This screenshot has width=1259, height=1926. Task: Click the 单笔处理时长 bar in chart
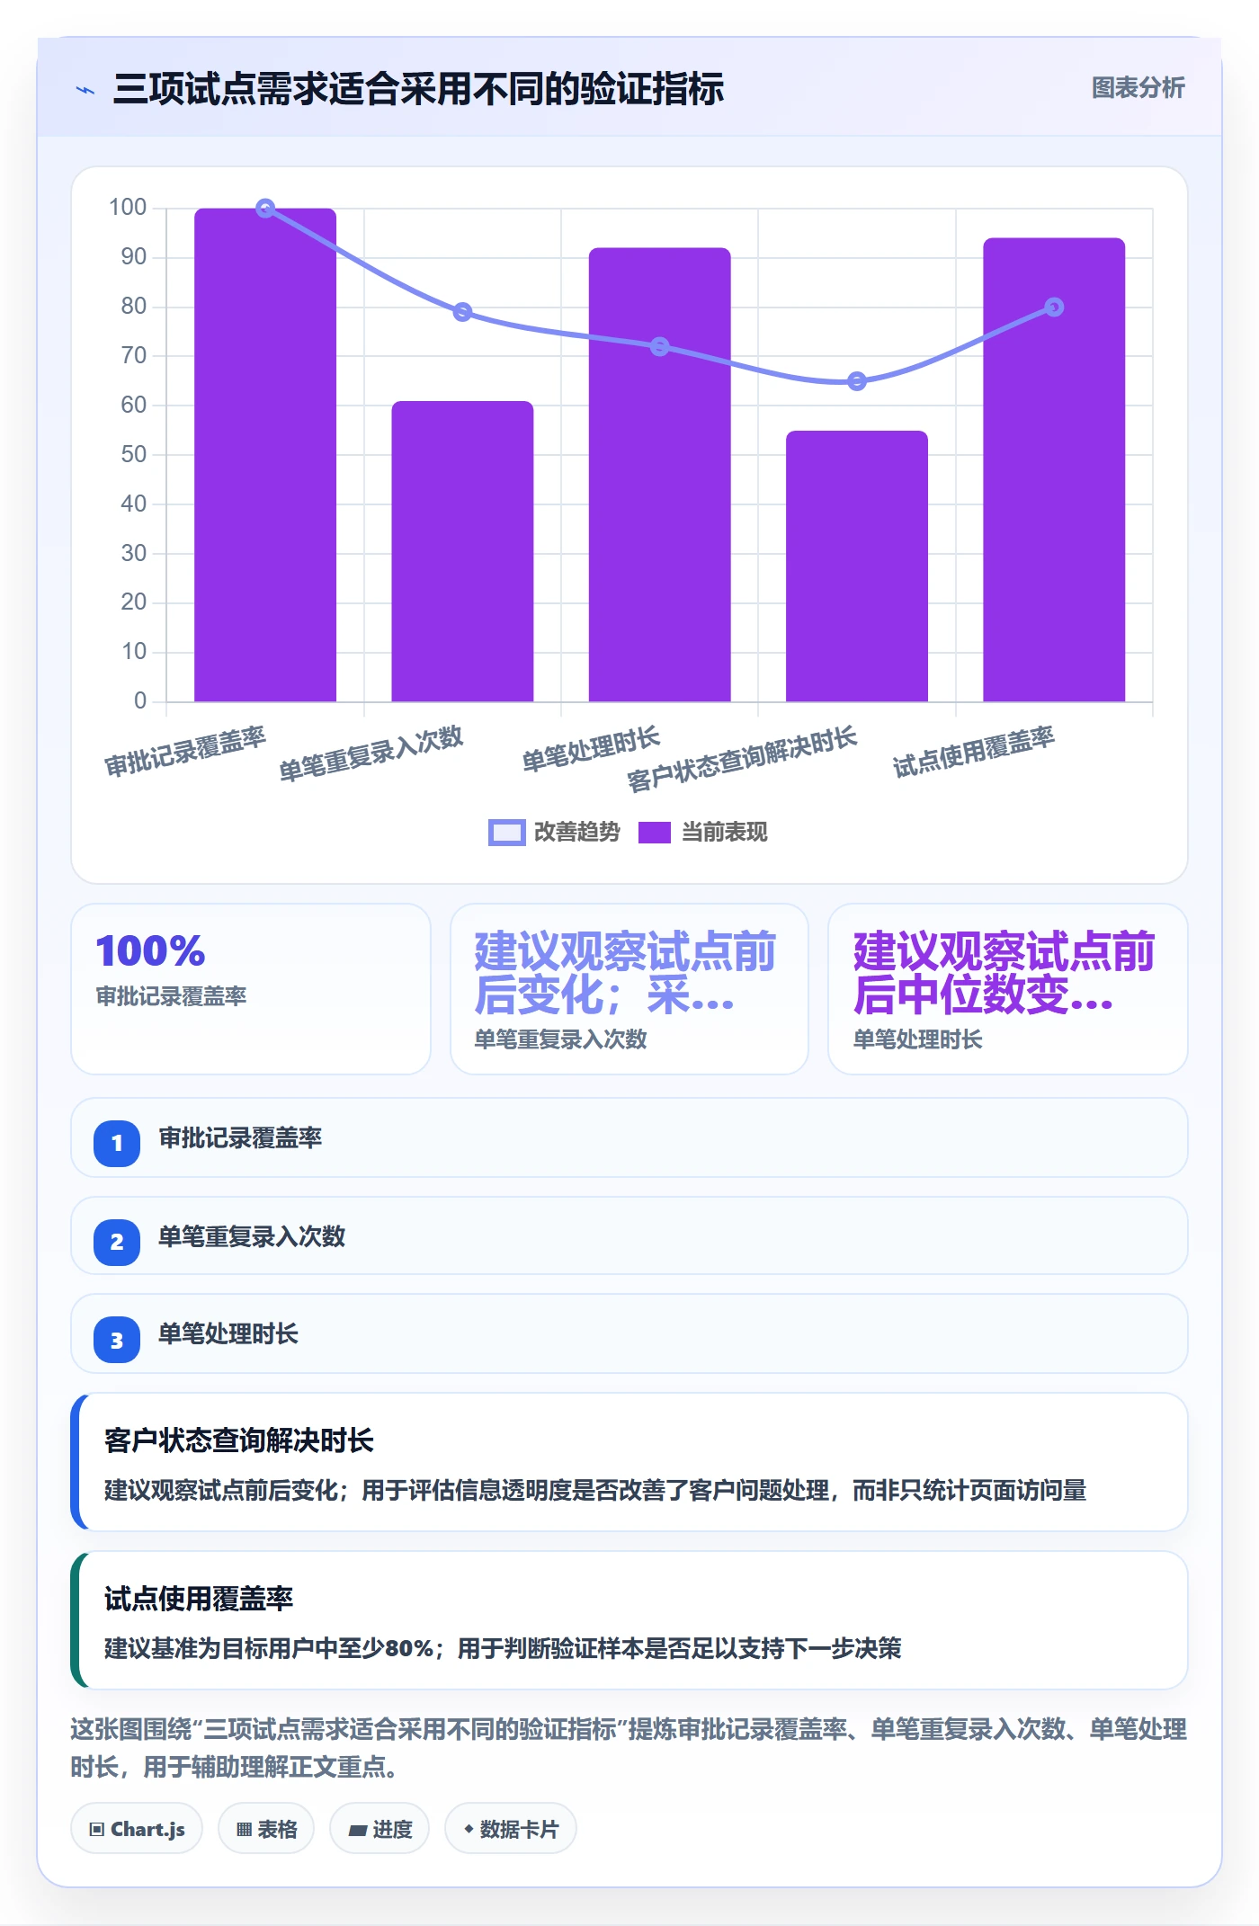[659, 475]
